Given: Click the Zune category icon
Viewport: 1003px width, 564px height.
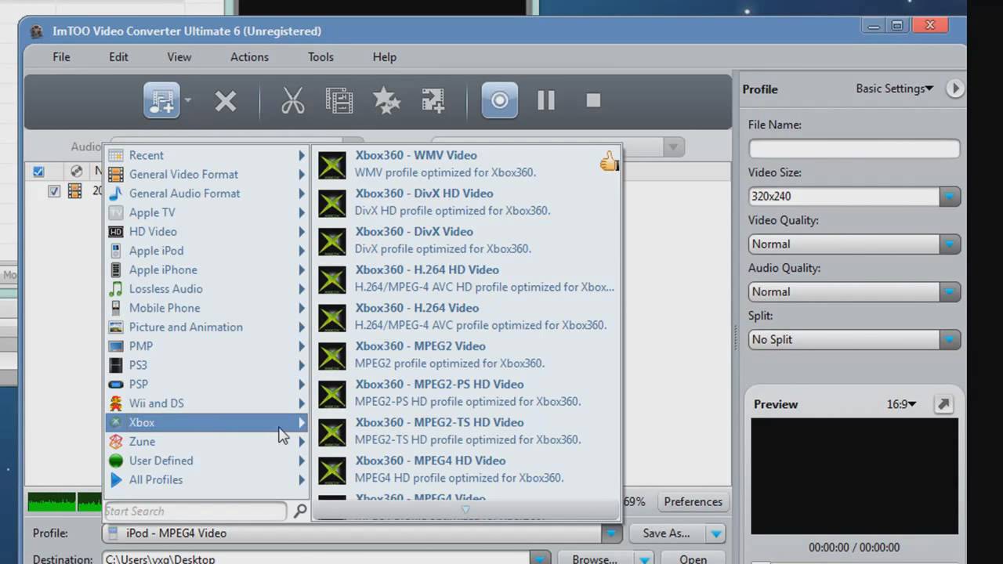Looking at the screenshot, I should coord(116,442).
